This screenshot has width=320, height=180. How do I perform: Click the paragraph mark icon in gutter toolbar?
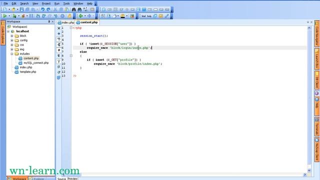59,55
